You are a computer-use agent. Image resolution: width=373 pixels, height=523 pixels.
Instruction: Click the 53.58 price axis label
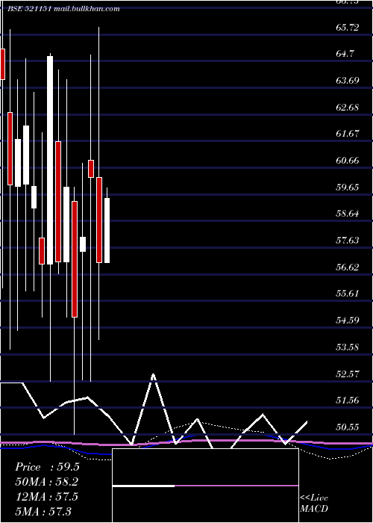tap(348, 347)
